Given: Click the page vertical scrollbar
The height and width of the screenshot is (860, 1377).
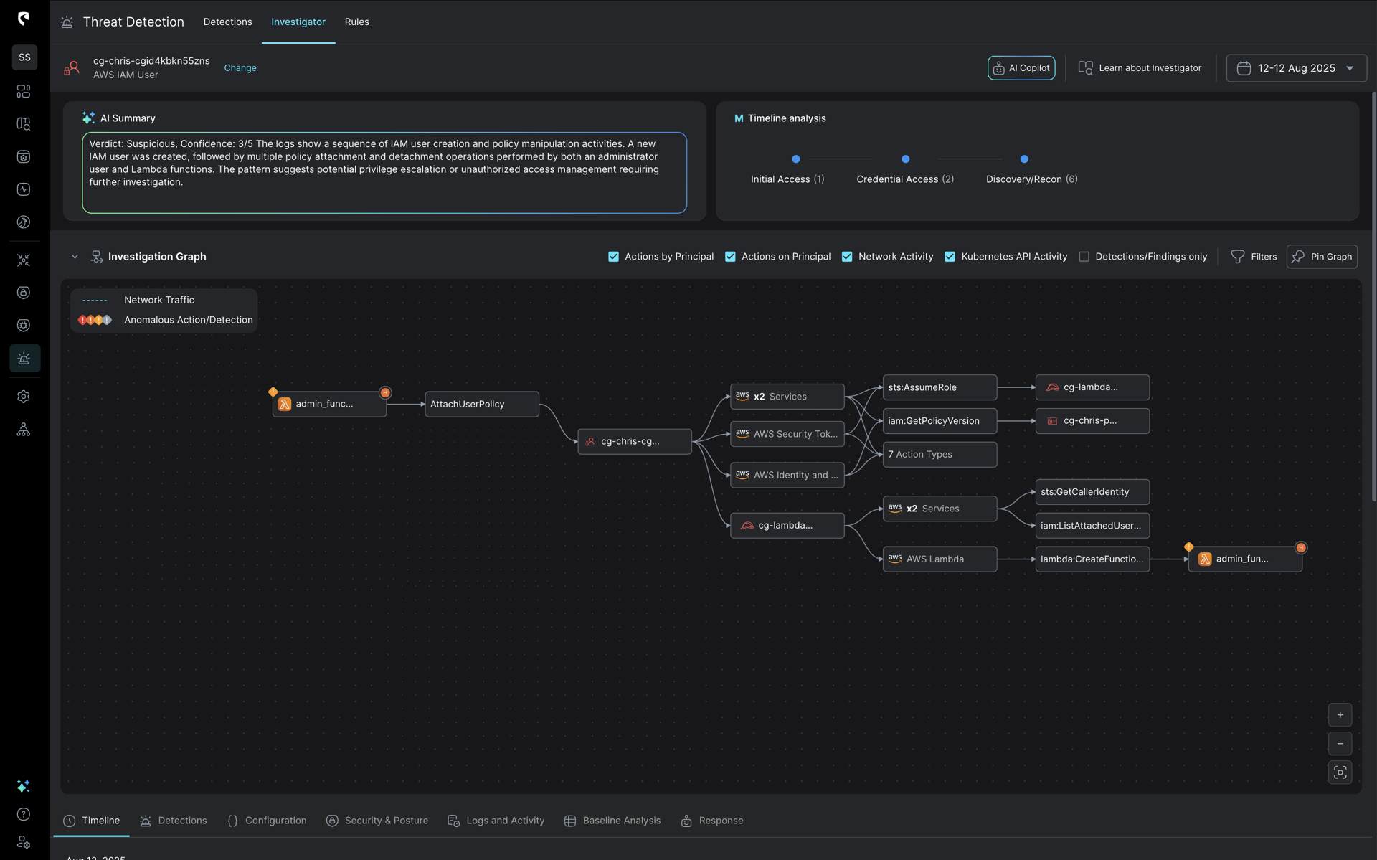Looking at the screenshot, I should [1373, 296].
